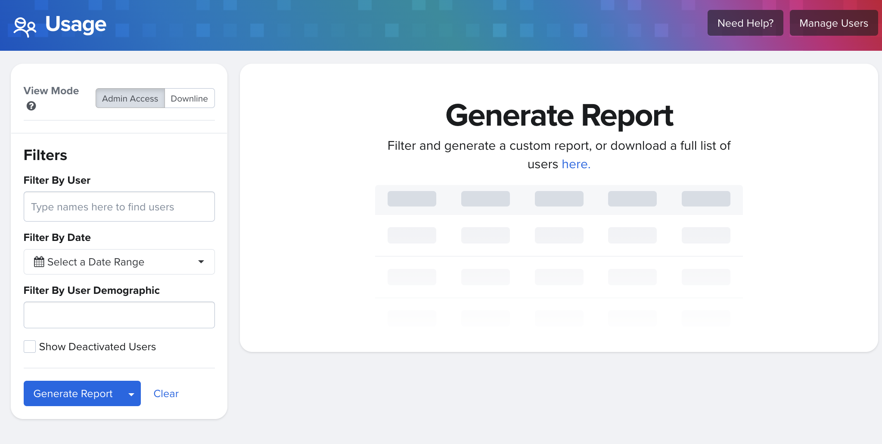
Task: Enable the Show Deactivated Users checkbox
Action: click(x=30, y=347)
